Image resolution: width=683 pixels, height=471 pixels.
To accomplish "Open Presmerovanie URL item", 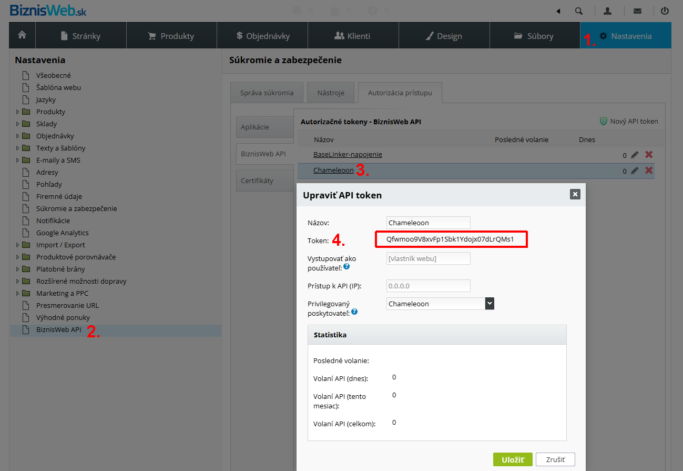I will pyautogui.click(x=67, y=305).
